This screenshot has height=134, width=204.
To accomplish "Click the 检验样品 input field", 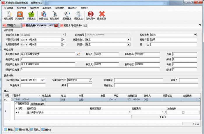I will point(174,40).
